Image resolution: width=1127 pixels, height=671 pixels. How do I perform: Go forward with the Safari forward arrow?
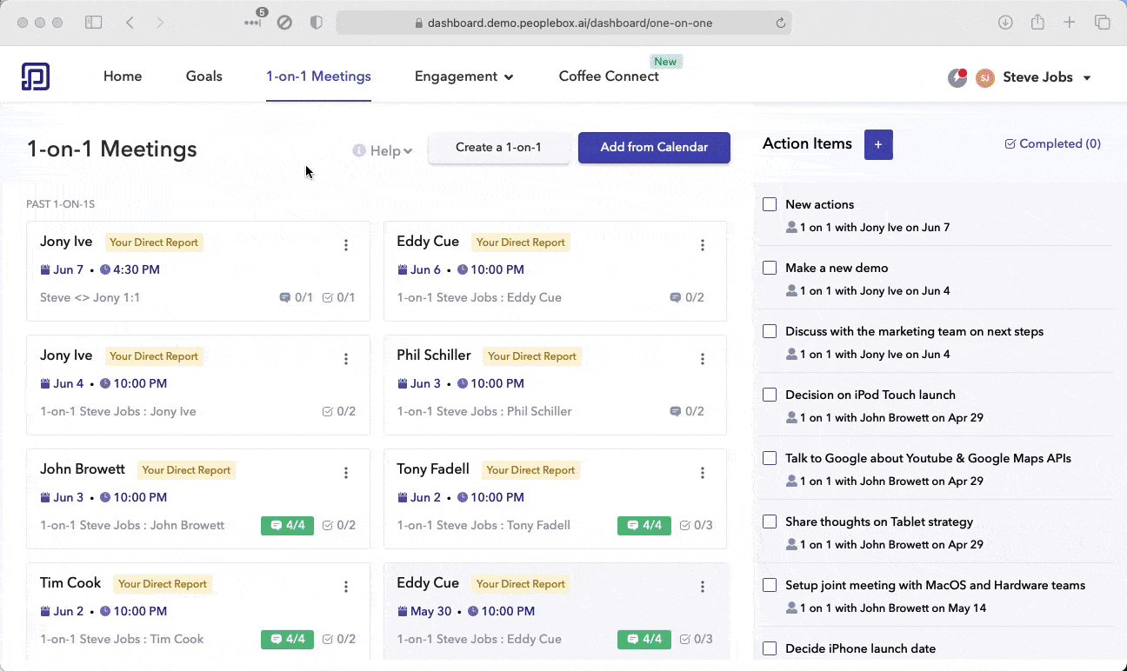(160, 23)
